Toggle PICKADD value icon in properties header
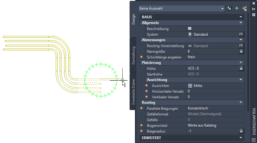The image size is (257, 143). pos(229,8)
